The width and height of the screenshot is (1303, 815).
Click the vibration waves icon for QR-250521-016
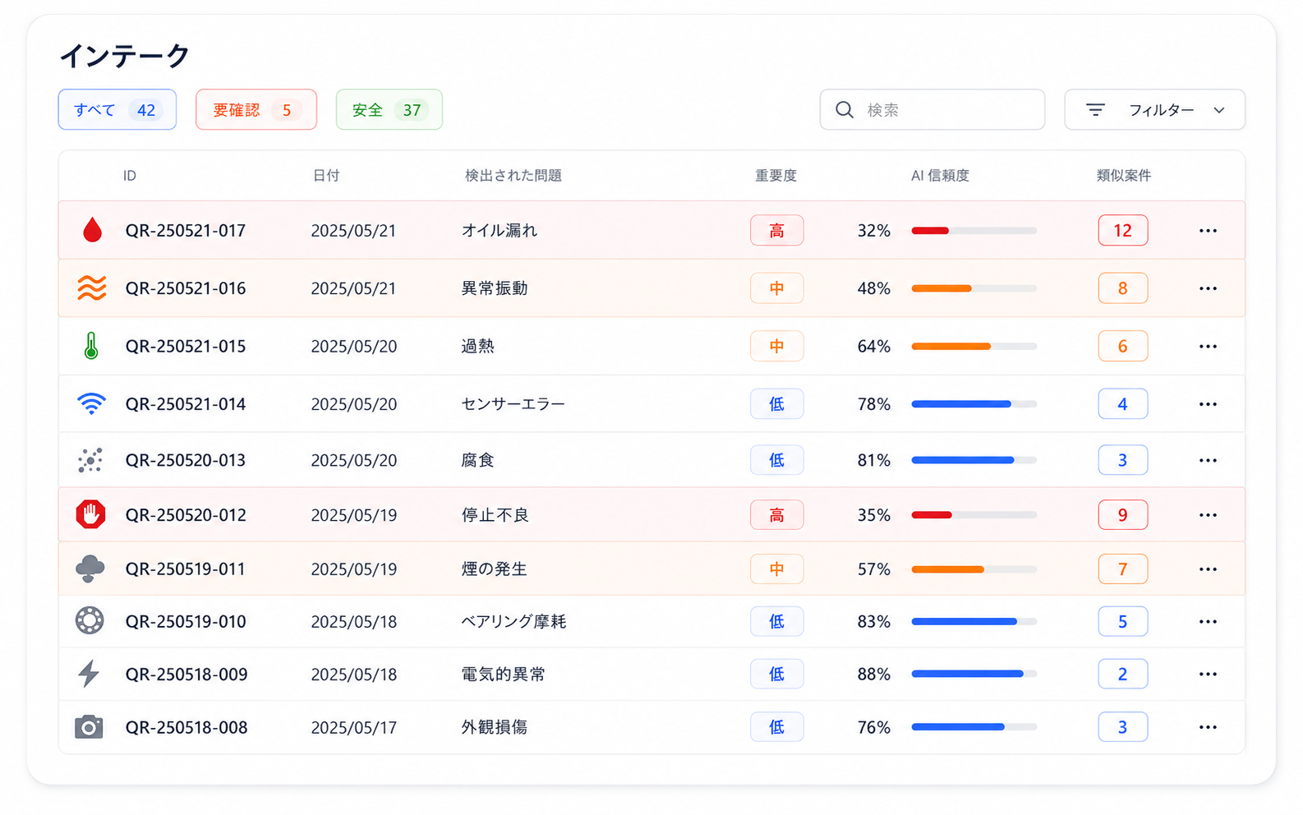pyautogui.click(x=91, y=288)
